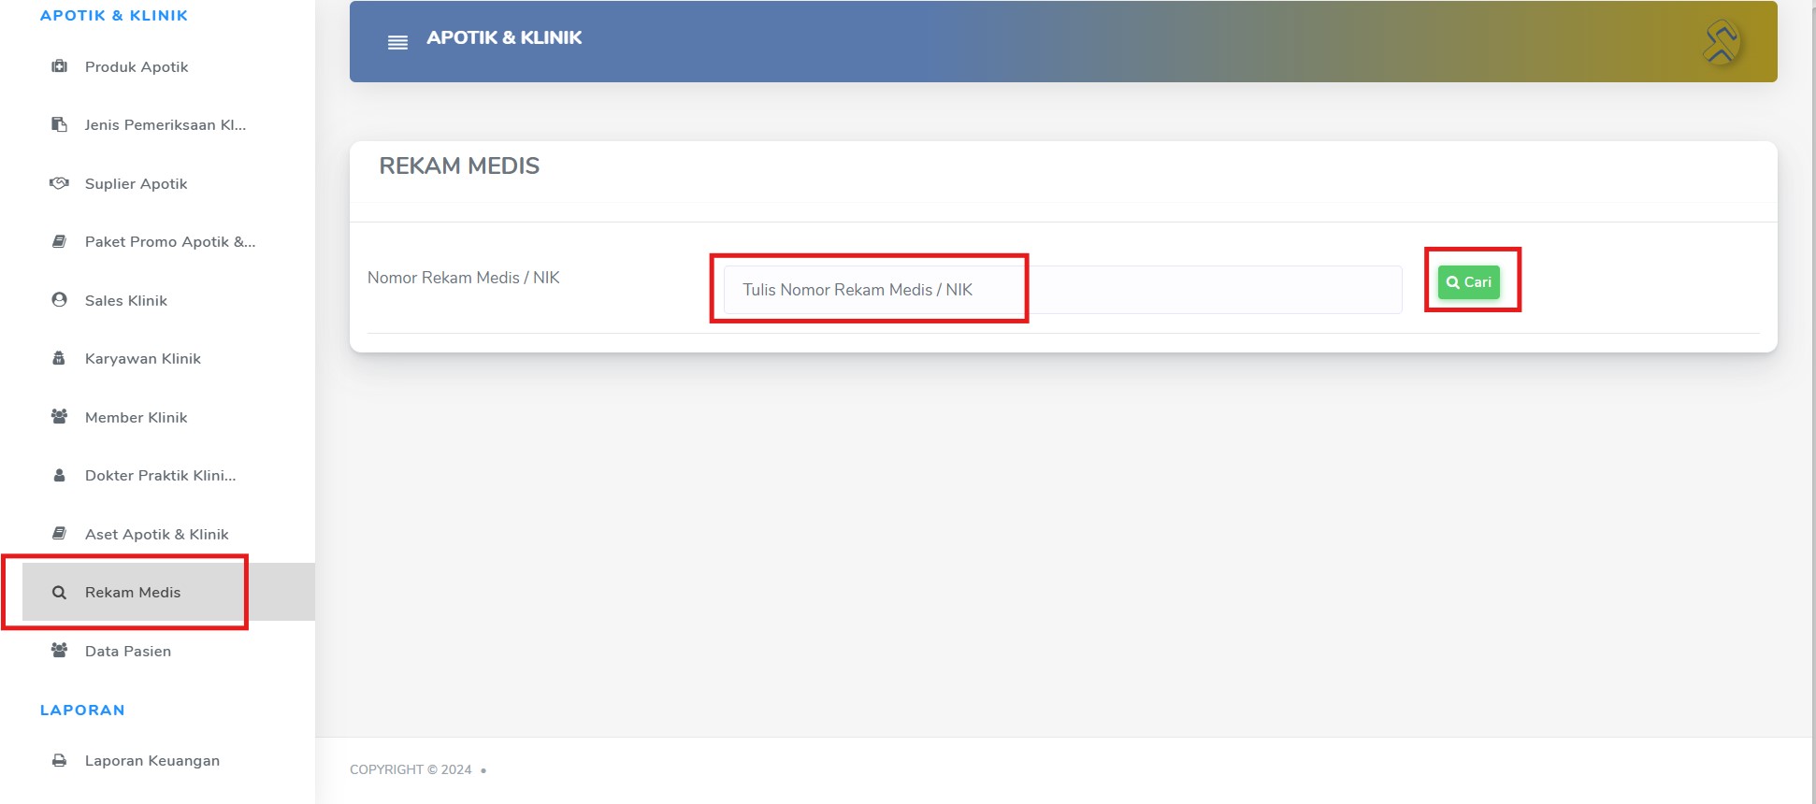Click the LAPORAN sidebar section heading
Screen dimensions: 1816x804
coord(82,710)
